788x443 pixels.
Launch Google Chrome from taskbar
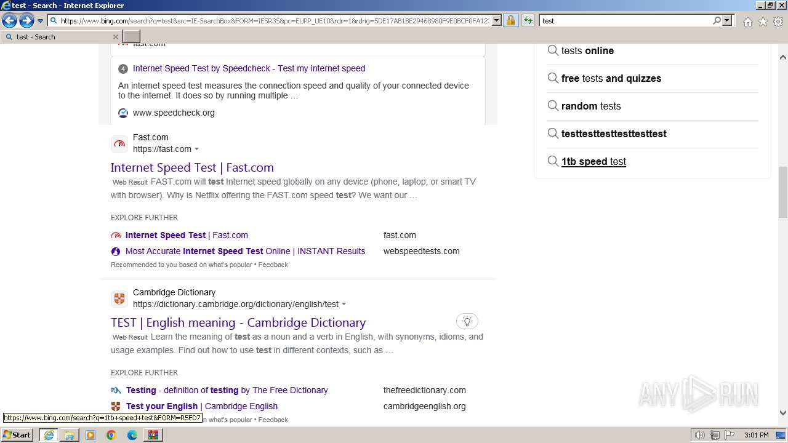(x=111, y=435)
